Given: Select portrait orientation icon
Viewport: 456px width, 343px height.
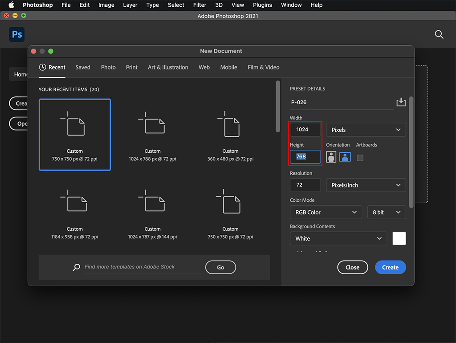Looking at the screenshot, I should click(331, 157).
